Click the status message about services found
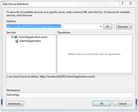This screenshot has width=138, height=112. tap(51, 77)
